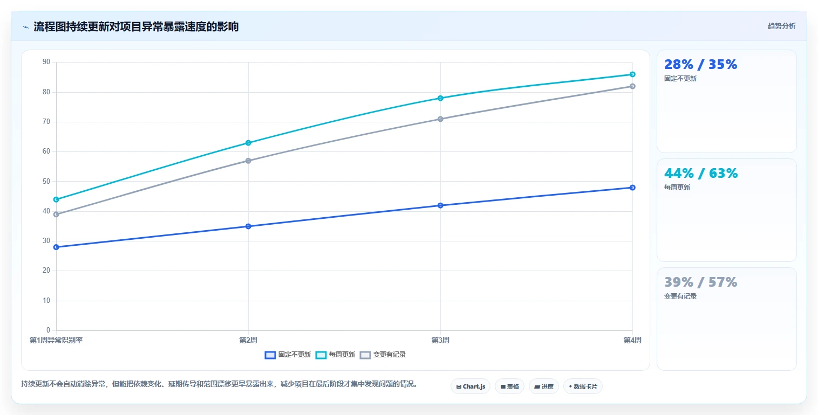Click the 变更有记录 data point at 第2周
Viewport: 818px width, 415px height.
point(248,161)
